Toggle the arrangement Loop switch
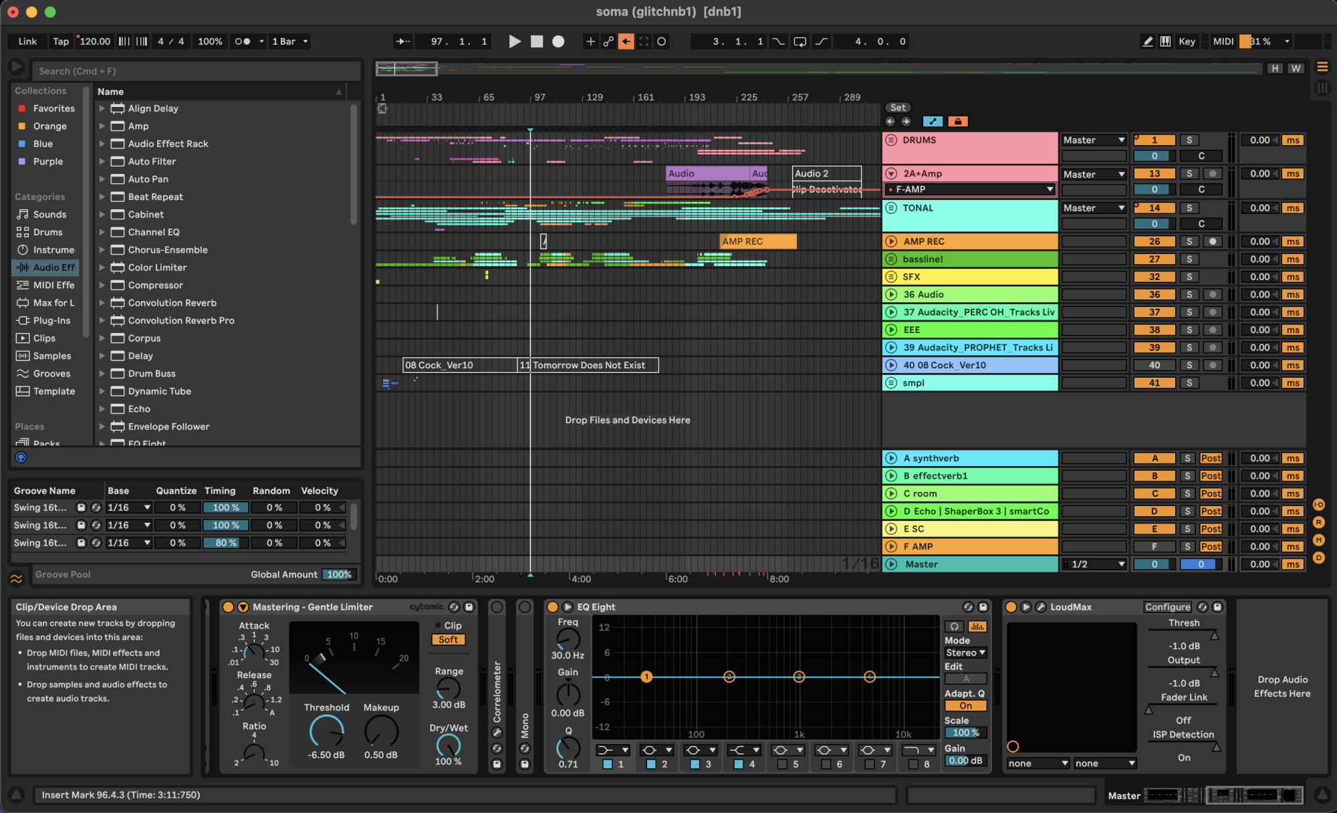 800,41
